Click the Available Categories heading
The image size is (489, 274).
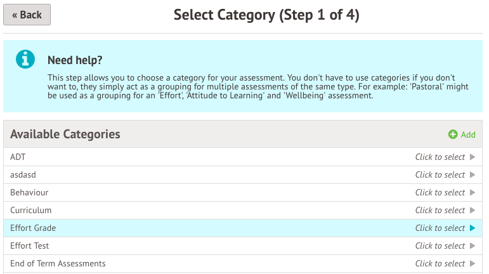[65, 134]
